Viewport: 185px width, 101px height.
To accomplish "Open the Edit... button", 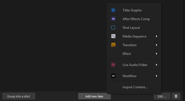I will click(x=162, y=96).
